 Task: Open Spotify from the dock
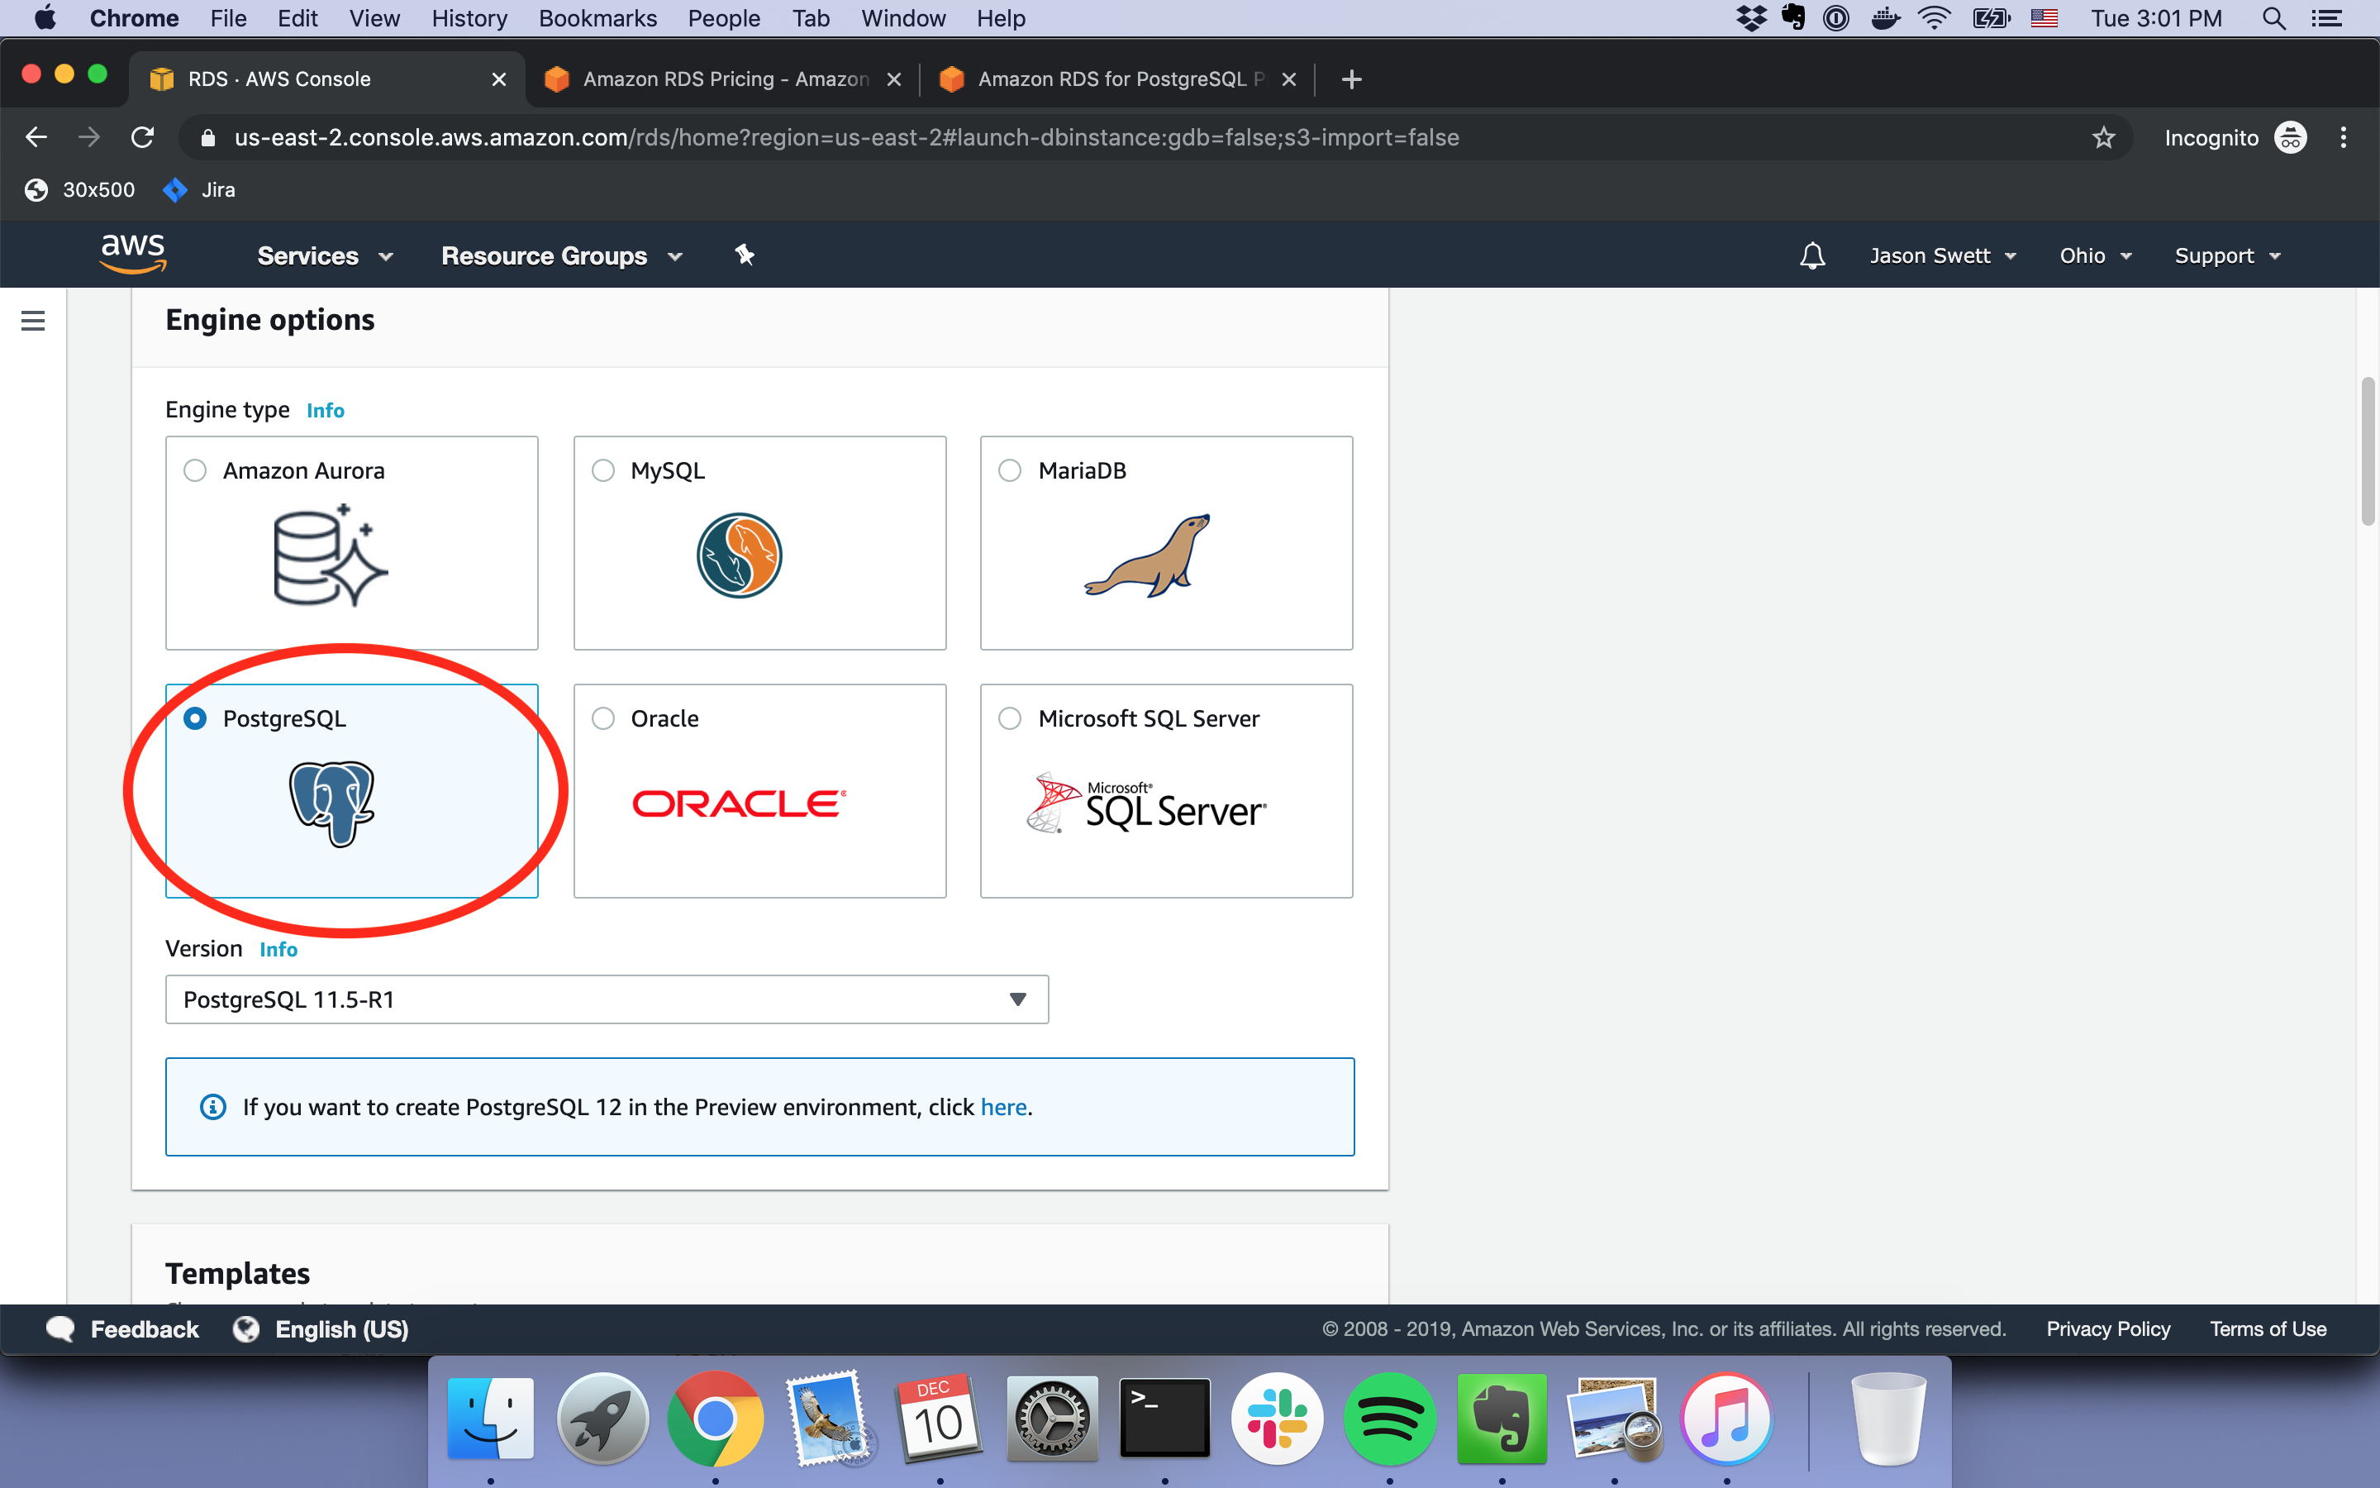pos(1388,1418)
